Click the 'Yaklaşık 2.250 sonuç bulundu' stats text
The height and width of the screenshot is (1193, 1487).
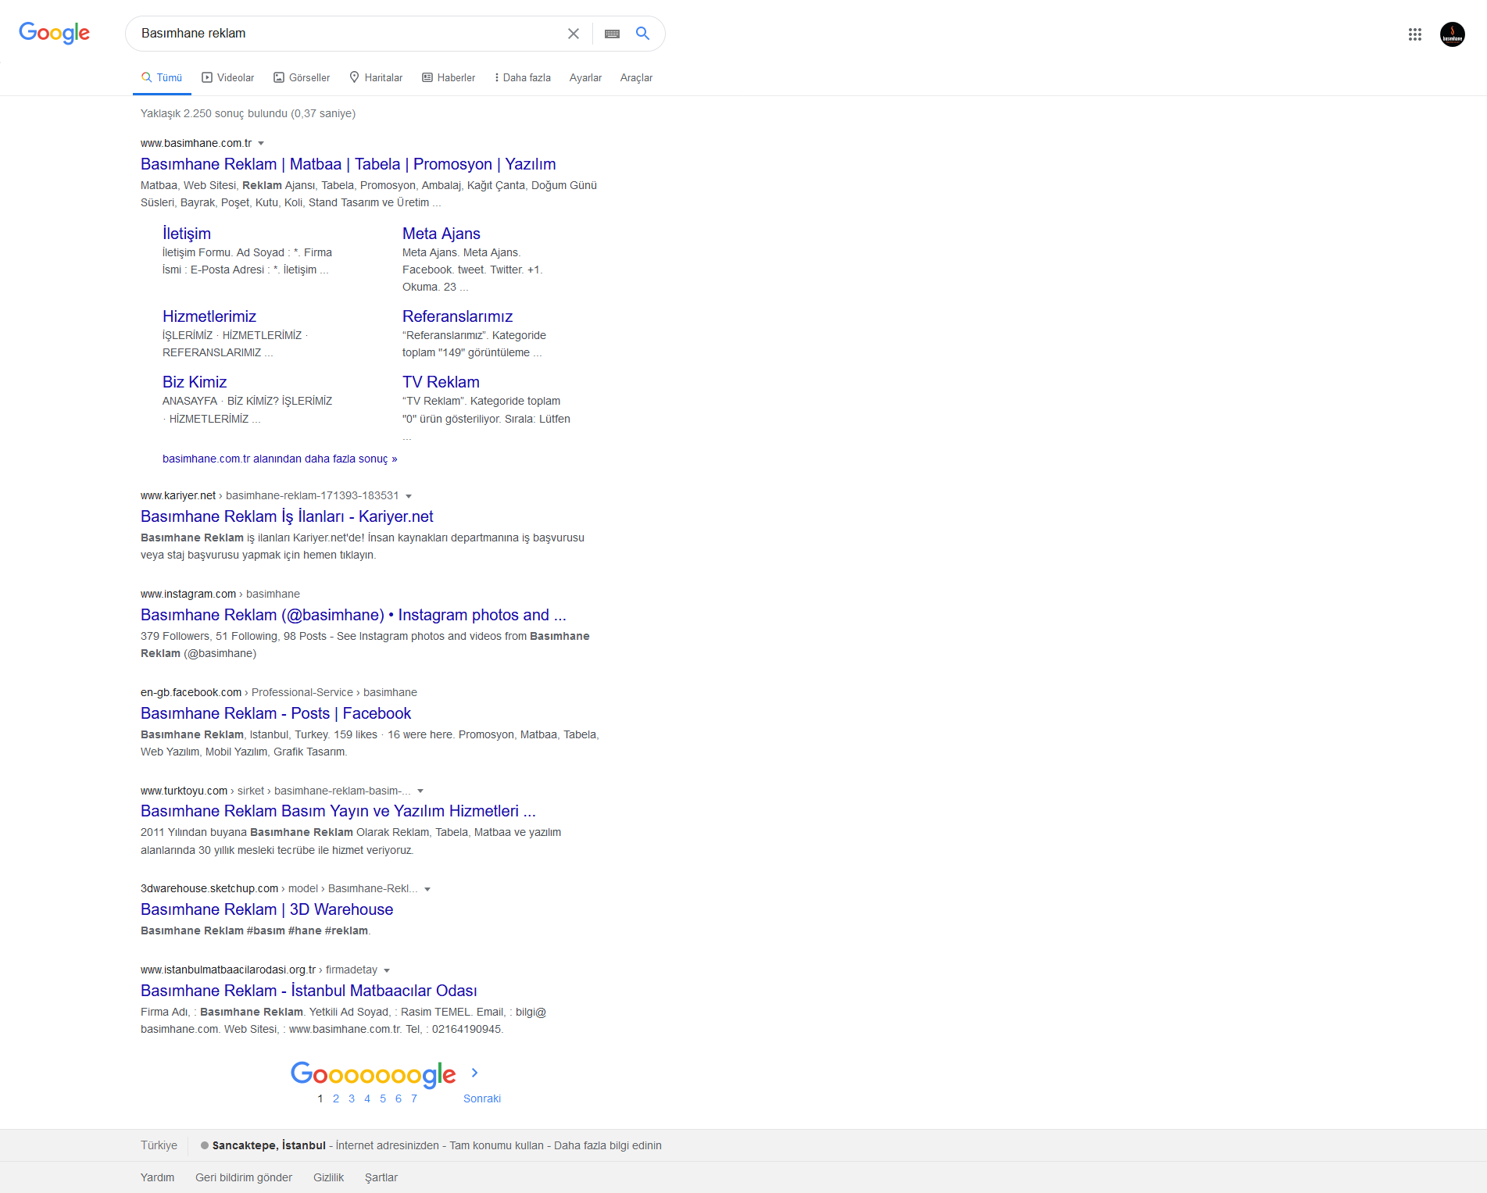pos(248,113)
